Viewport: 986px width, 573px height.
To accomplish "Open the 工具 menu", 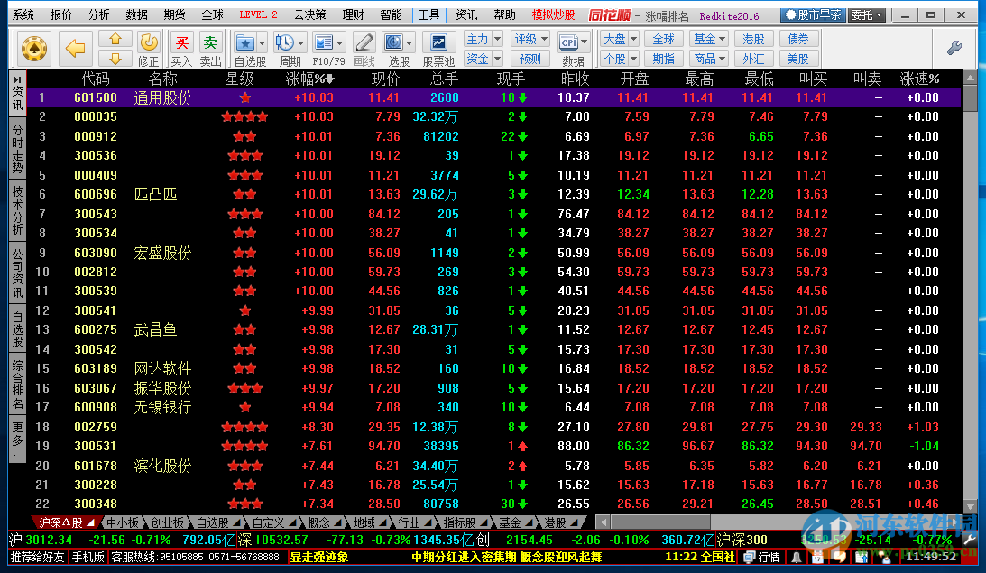I will tap(428, 15).
